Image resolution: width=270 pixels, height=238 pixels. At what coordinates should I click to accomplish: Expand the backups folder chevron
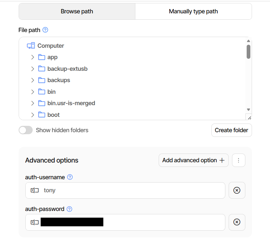pos(33,80)
